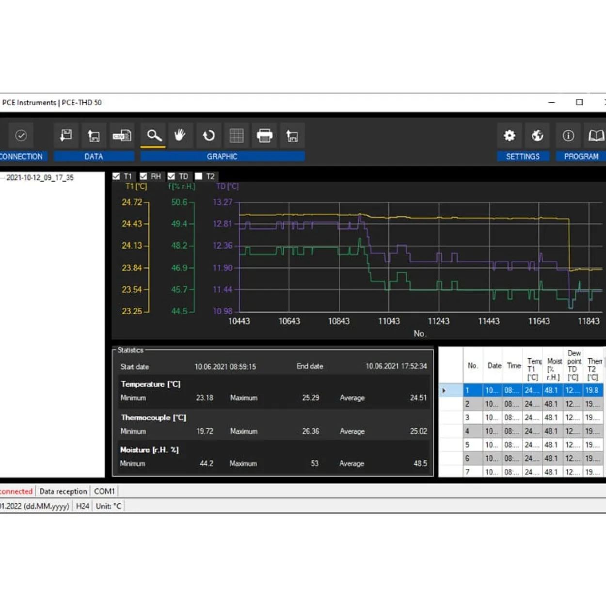
Task: Click the 50.6 label on the RH axis
Action: (x=179, y=202)
